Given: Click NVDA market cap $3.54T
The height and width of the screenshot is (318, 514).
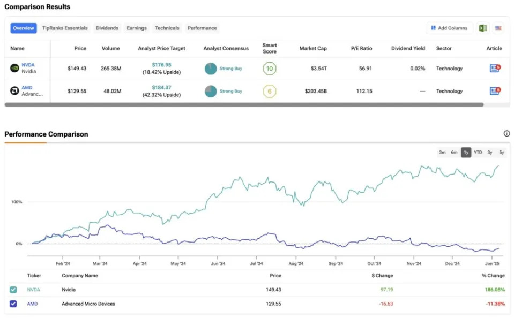Looking at the screenshot, I should (319, 69).
